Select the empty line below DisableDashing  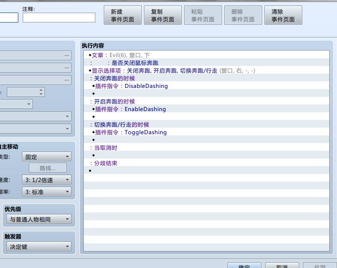pos(206,94)
